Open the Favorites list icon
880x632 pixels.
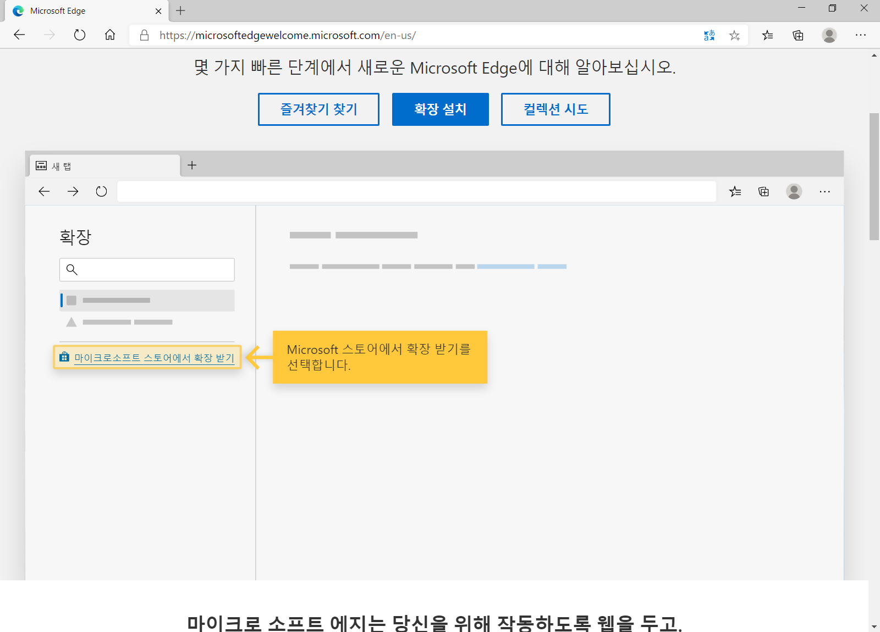pos(767,35)
